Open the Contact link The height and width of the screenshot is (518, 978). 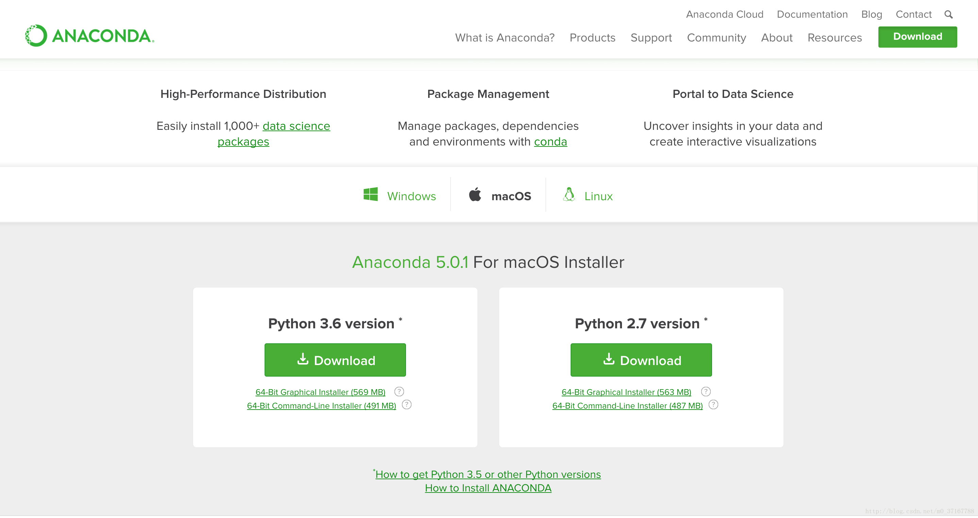coord(913,14)
